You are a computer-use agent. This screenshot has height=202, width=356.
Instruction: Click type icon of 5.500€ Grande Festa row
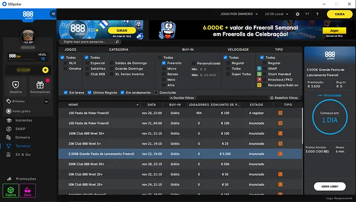tap(280, 154)
